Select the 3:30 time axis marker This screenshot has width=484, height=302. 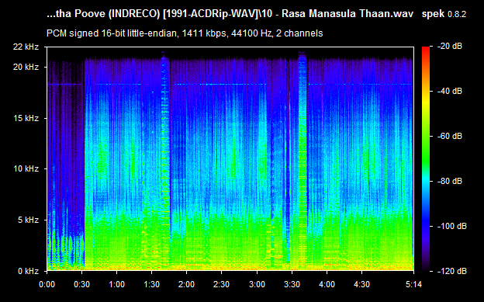292,284
